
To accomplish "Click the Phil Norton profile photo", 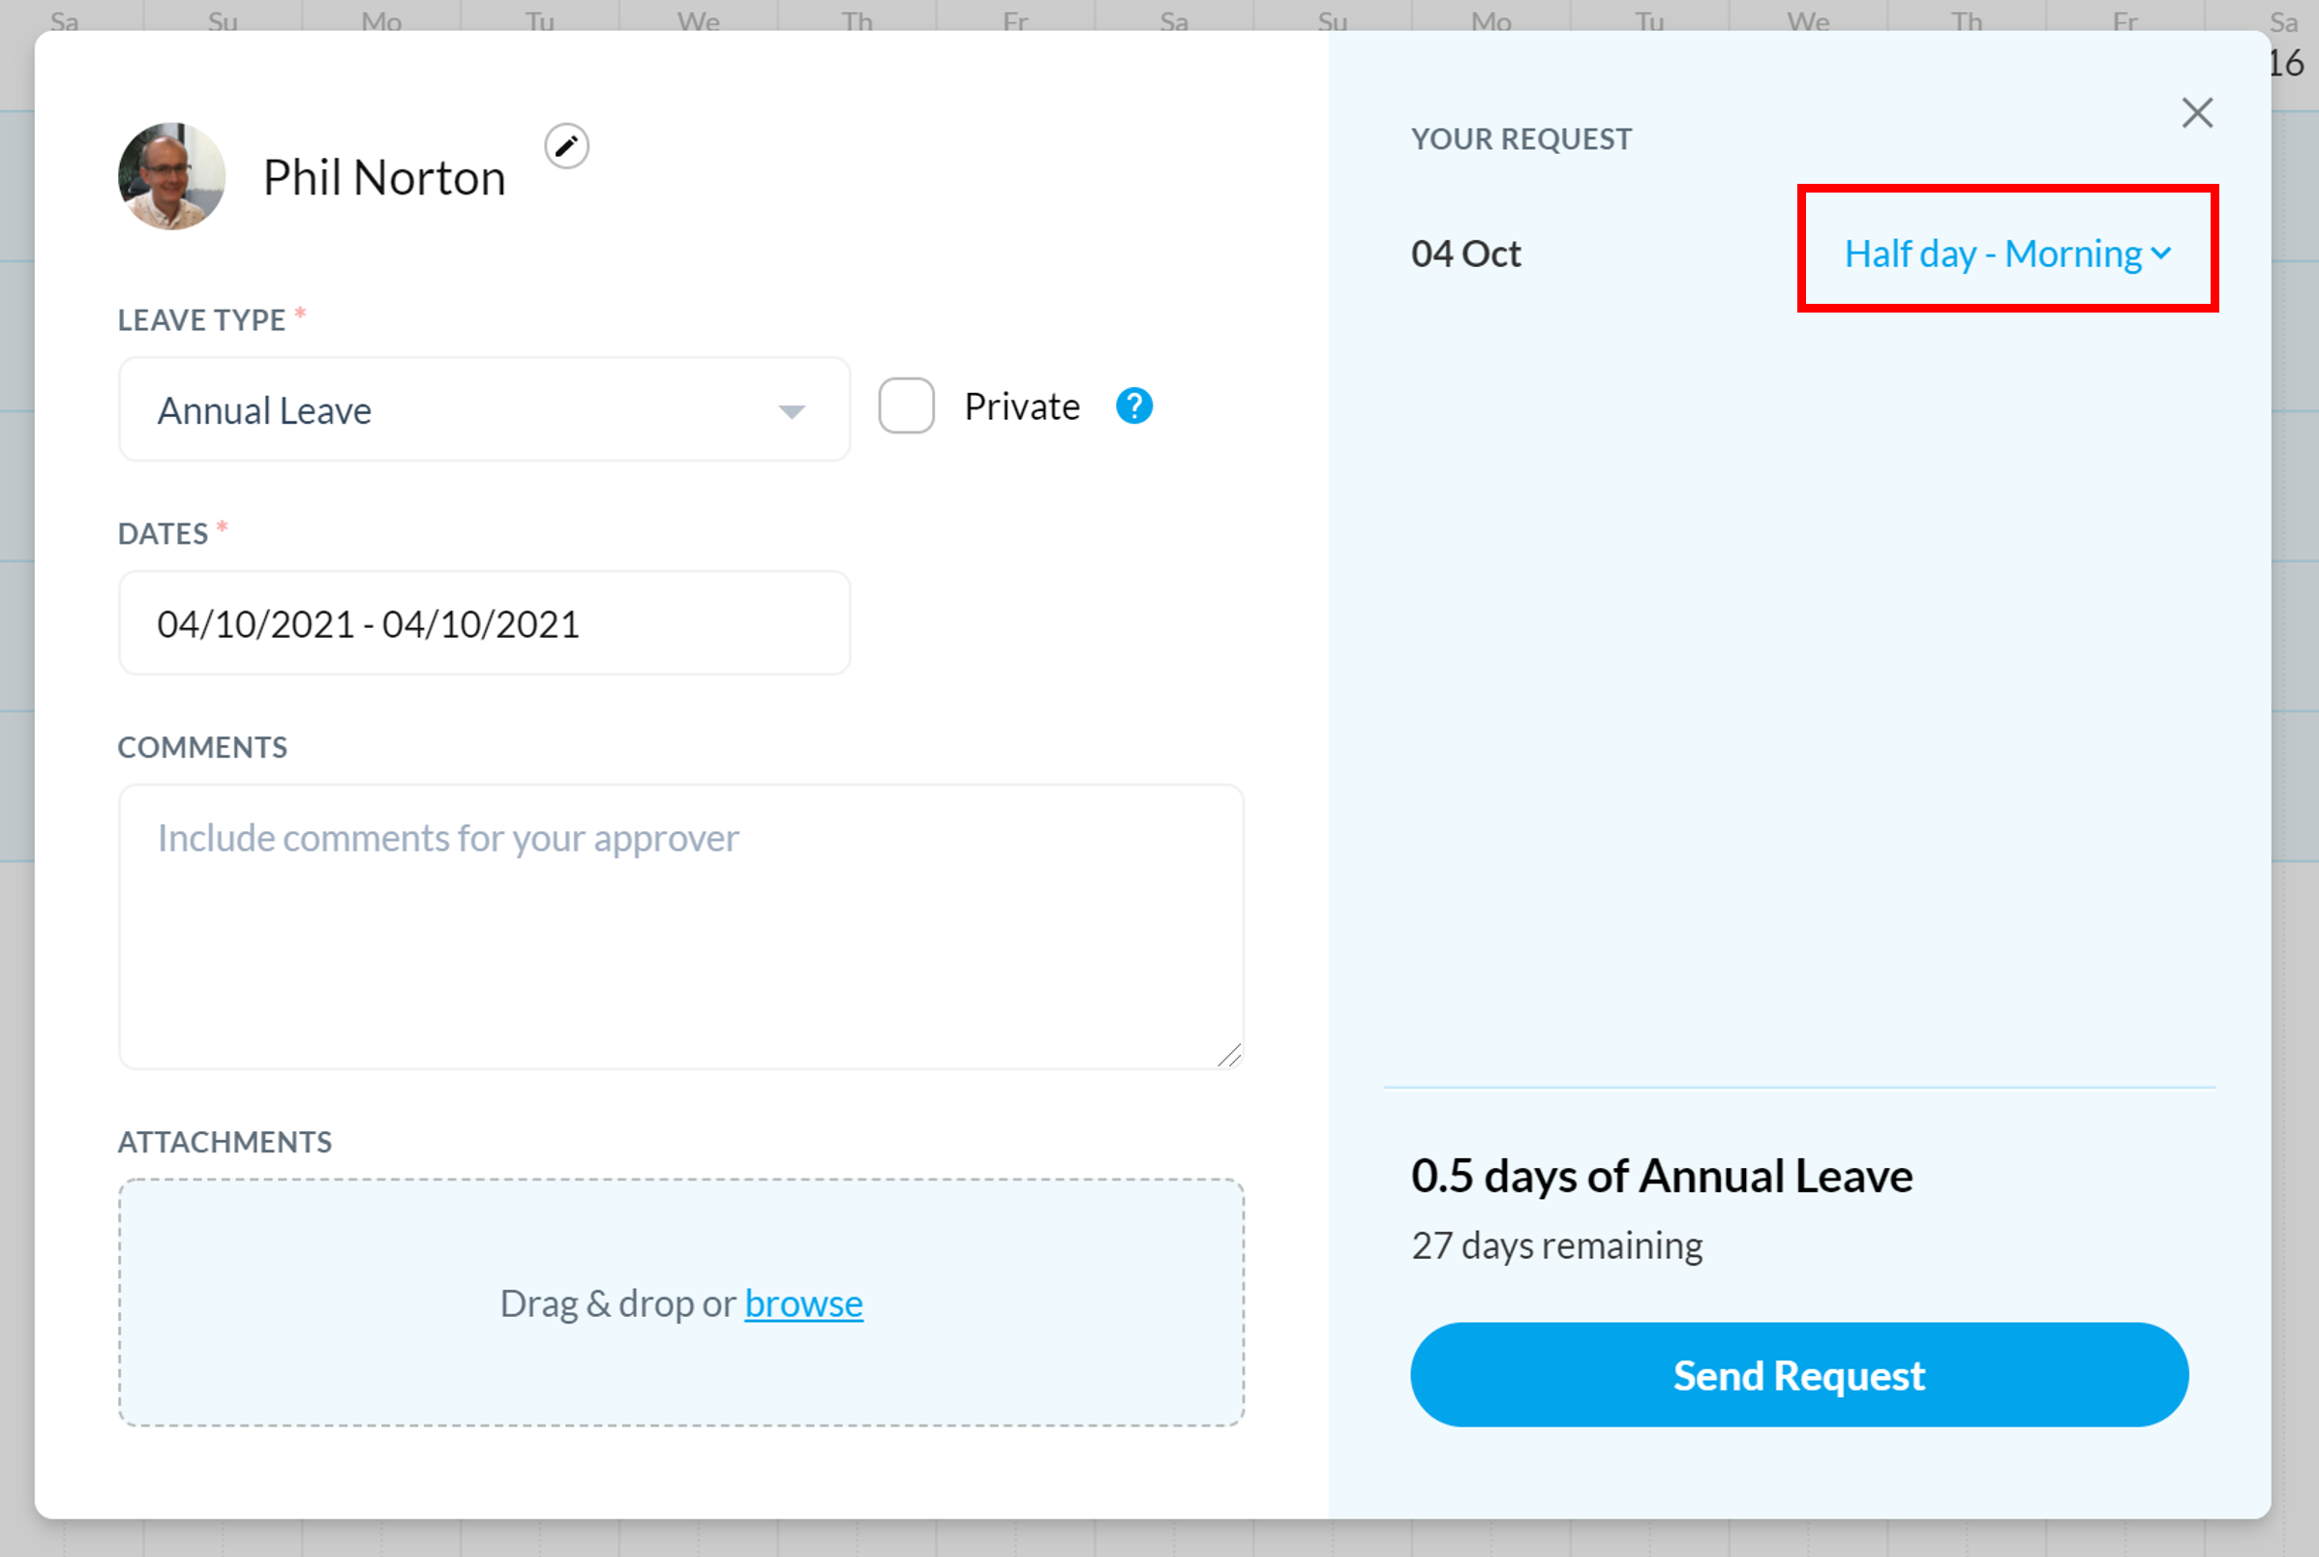I will click(x=168, y=175).
